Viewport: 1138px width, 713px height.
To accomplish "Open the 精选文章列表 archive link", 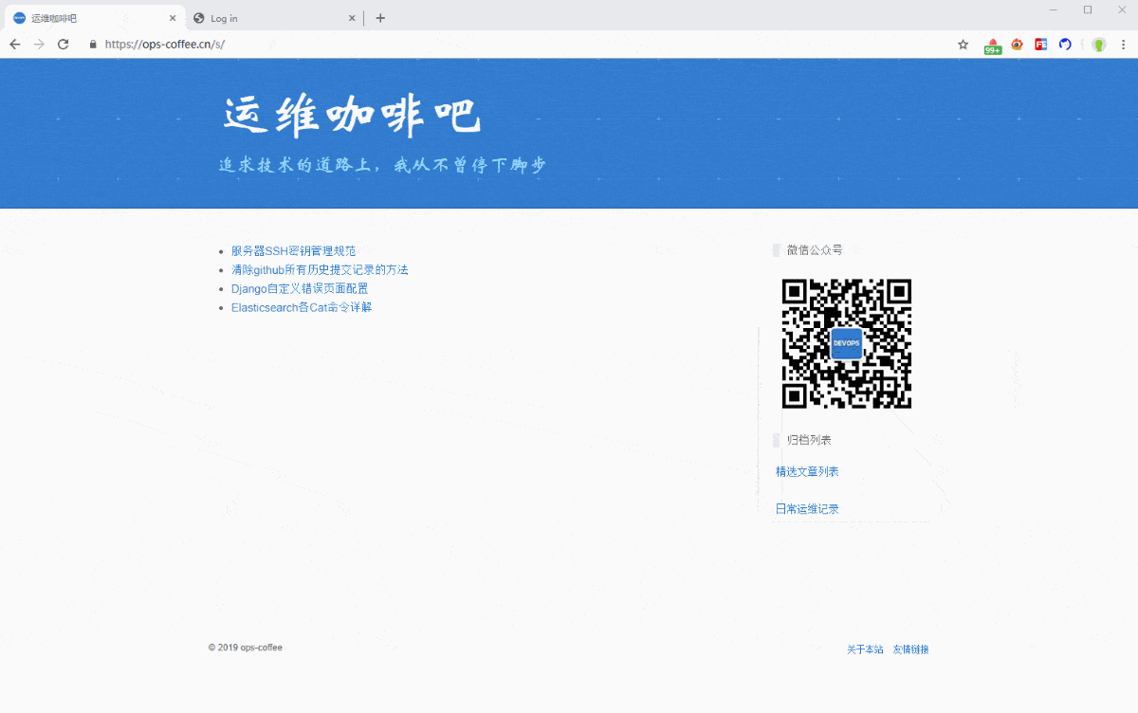I will point(807,472).
